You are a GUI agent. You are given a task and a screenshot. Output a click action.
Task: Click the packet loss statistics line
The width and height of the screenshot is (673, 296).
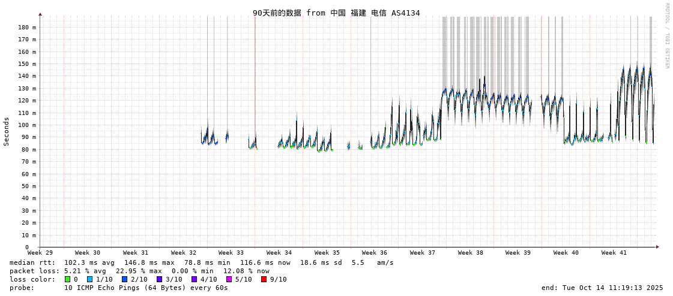tap(139, 271)
